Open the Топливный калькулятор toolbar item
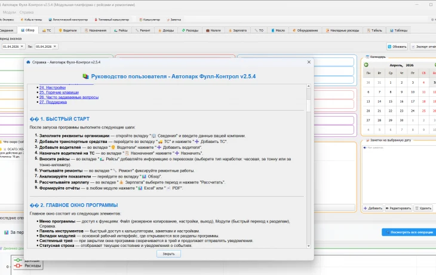436x275 pixels. point(112,20)
